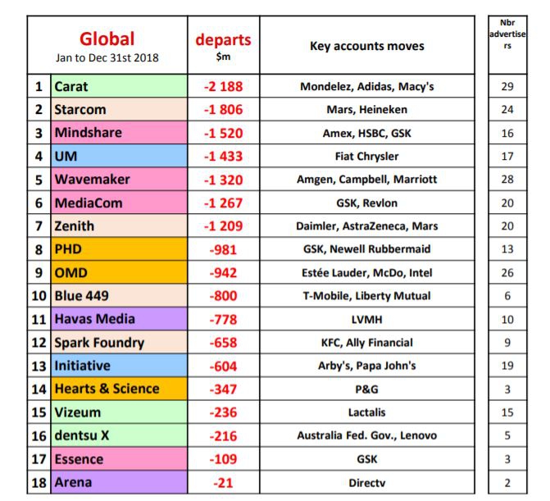Select the blue UM agency cell
The width and height of the screenshot is (550, 501).
pyautogui.click(x=118, y=156)
